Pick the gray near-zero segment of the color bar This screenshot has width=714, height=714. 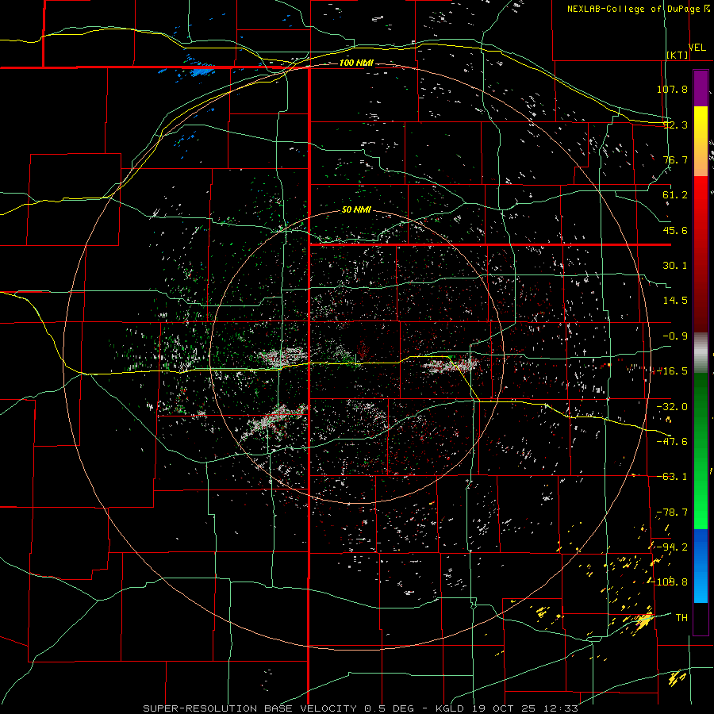[701, 353]
